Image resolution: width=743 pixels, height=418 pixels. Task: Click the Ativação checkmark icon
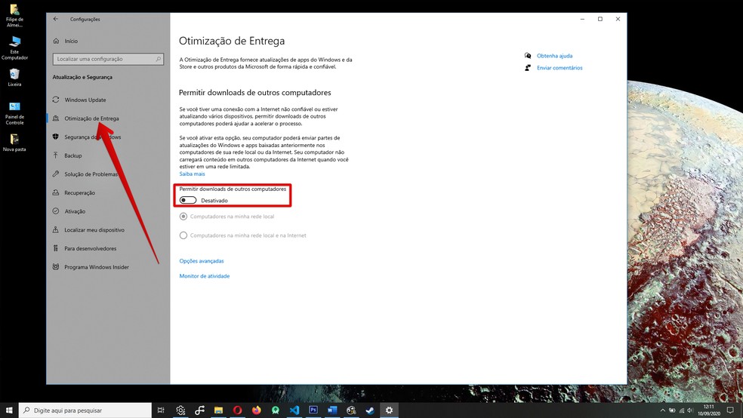point(56,211)
